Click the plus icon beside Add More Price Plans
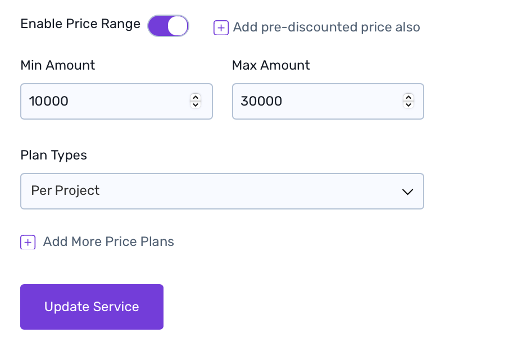Screen dimensions: 513x351 click(28, 242)
